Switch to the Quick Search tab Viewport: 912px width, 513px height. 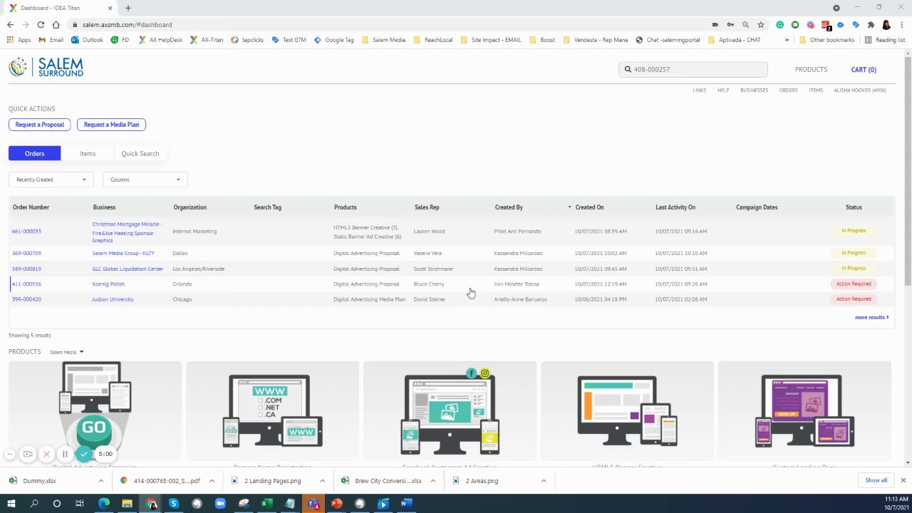pos(140,153)
